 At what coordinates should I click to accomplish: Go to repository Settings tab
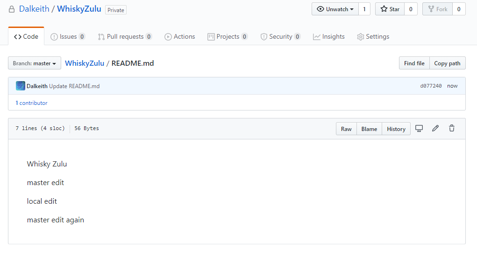(373, 36)
